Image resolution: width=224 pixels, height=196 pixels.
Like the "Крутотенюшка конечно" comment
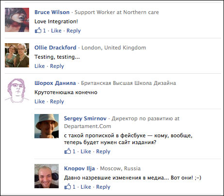[40, 101]
